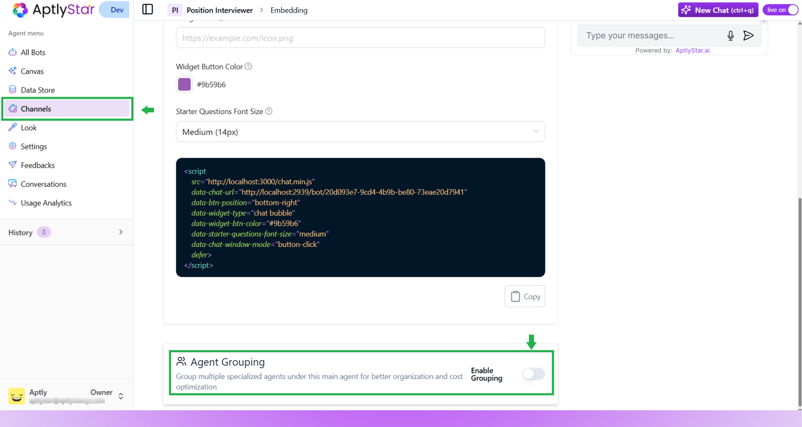802x427 pixels.
Task: Click the data-chat-url line in code
Action: [x=329, y=192]
